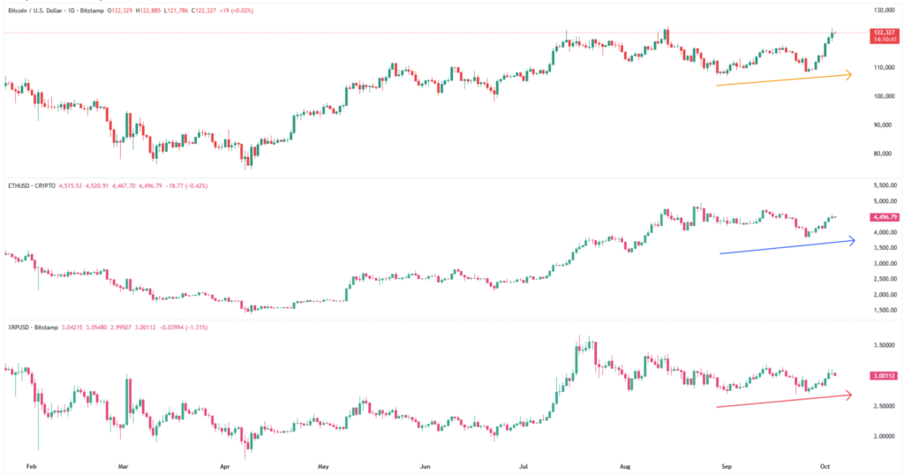Click the 3.00112 XRP price tag

[x=884, y=375]
